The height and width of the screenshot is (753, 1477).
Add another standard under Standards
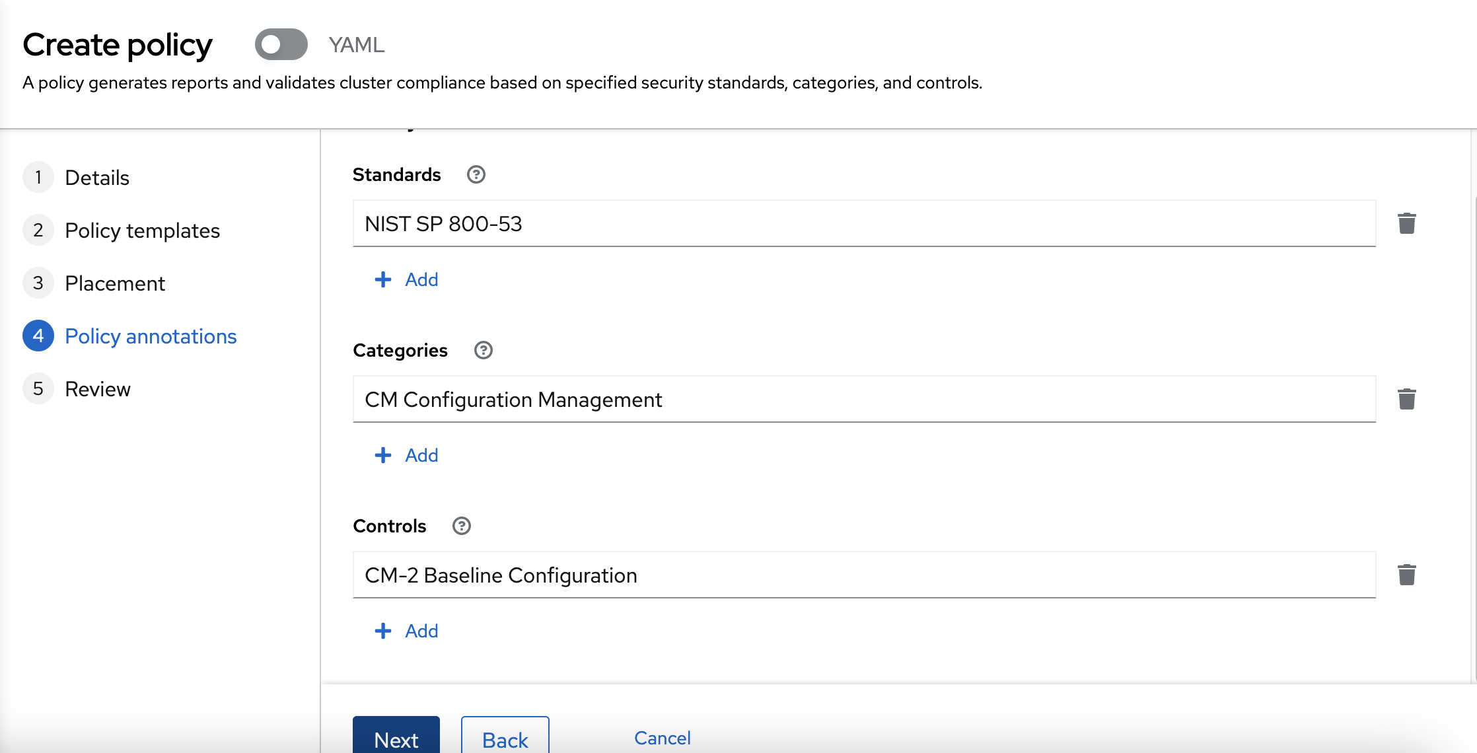pos(406,279)
